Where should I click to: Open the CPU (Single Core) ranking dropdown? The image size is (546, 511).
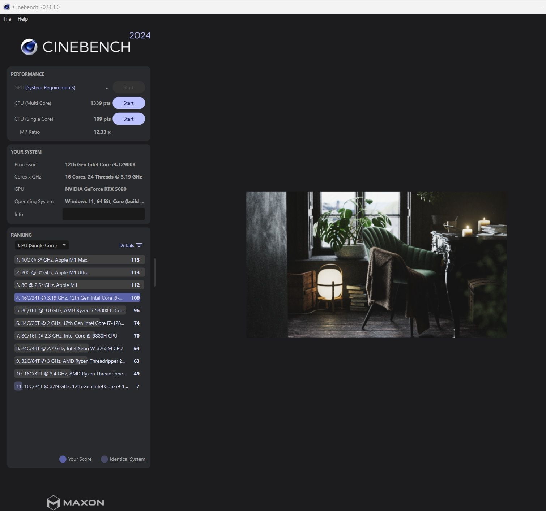point(42,245)
